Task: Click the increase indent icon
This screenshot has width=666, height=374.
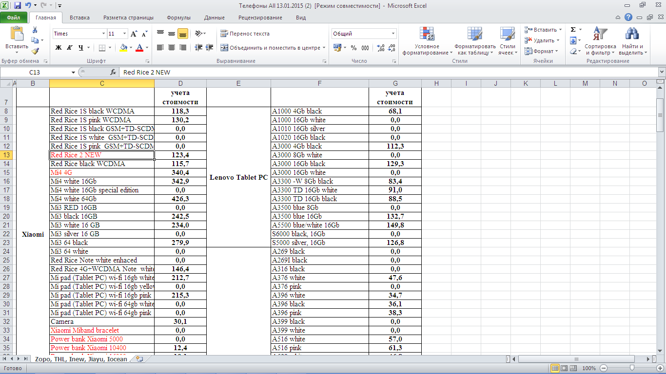Action: tap(209, 47)
